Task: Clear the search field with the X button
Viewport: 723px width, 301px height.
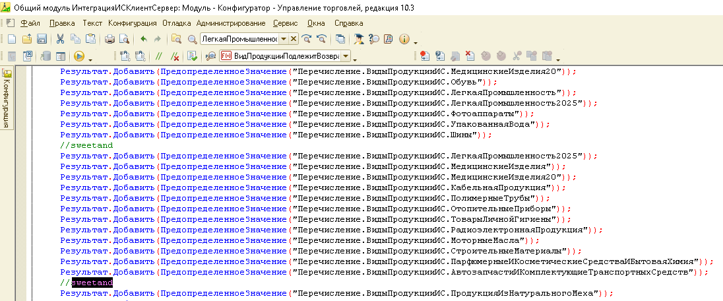Action: point(294,39)
